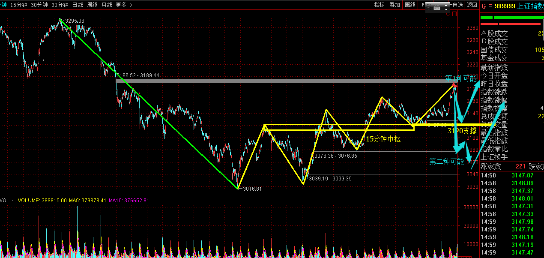Click the 3020 price axis value
Image resolution: width=544 pixels, height=258 pixels.
click(x=472, y=187)
